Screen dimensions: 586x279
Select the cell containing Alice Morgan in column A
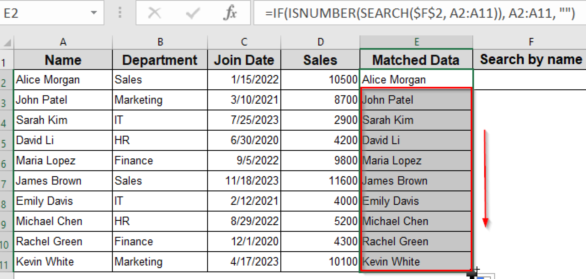pos(63,80)
